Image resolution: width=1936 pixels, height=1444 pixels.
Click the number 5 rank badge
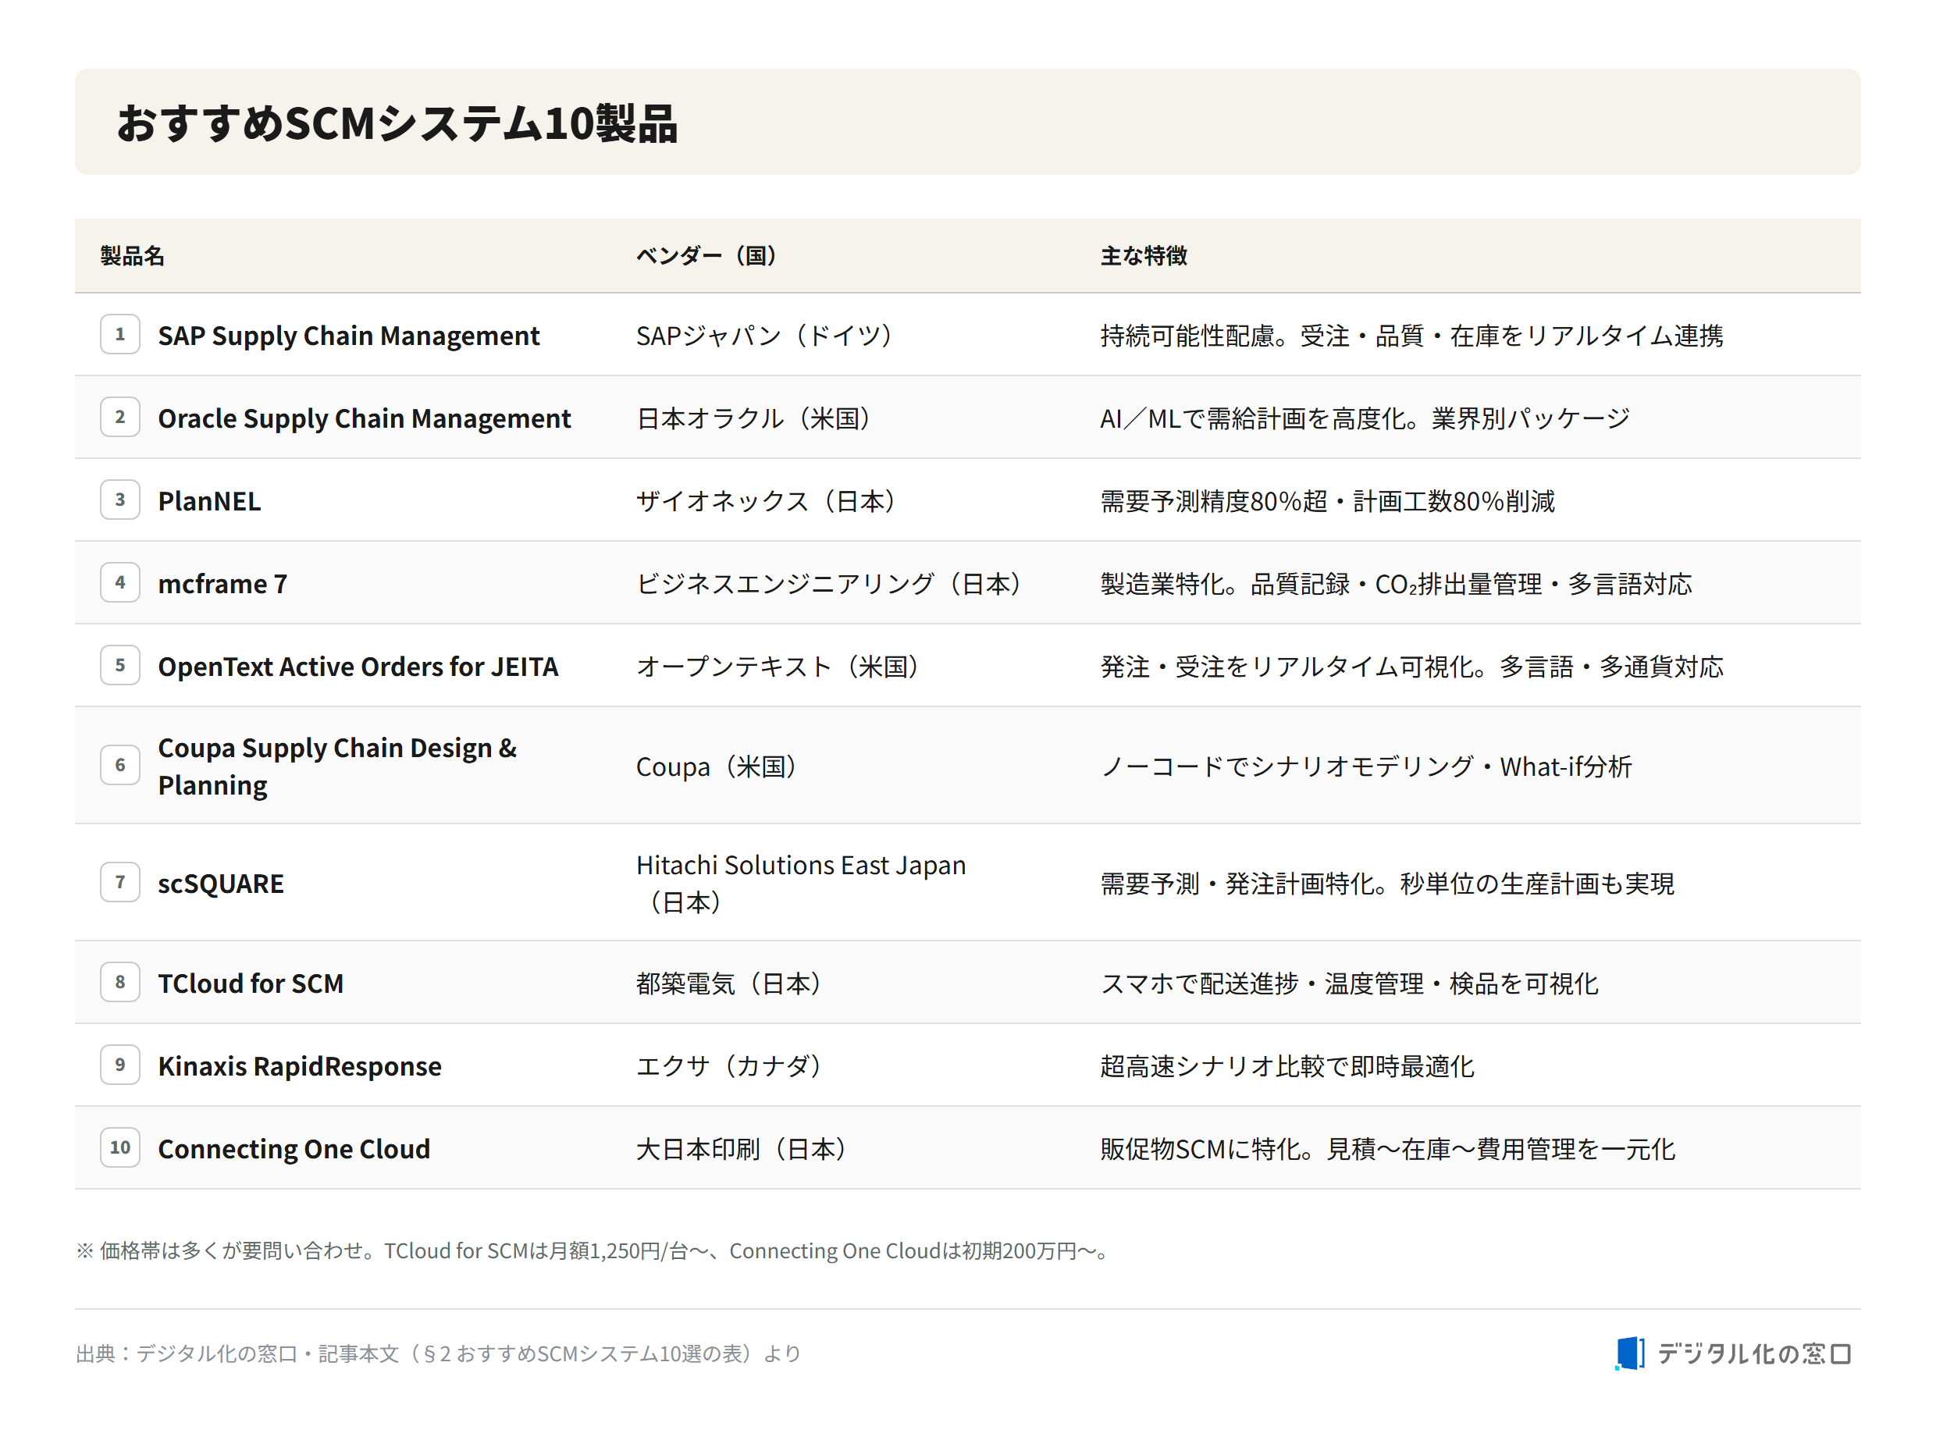[119, 665]
